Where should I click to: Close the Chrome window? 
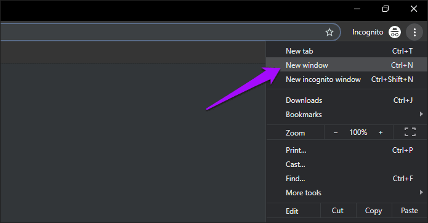[x=414, y=9]
